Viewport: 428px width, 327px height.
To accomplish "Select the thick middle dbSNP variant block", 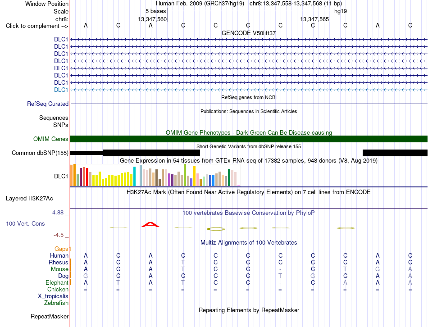I will click(151, 153).
